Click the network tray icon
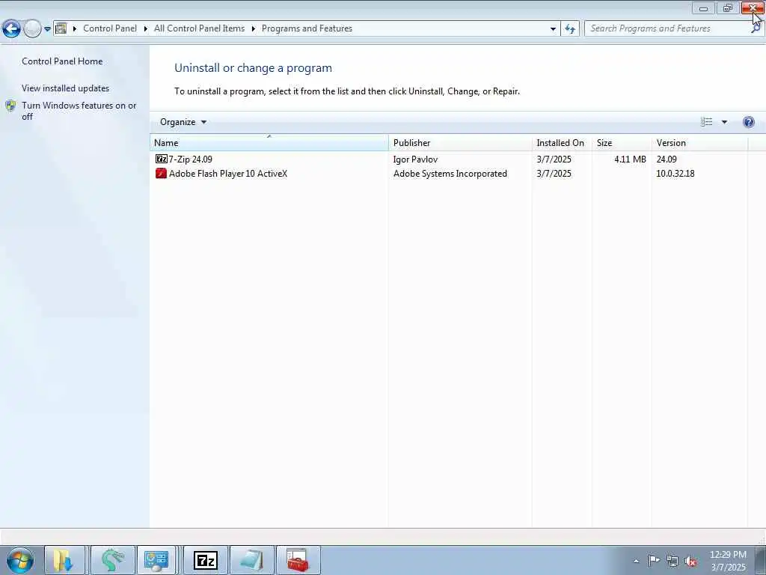The width and height of the screenshot is (766, 575). click(x=672, y=561)
